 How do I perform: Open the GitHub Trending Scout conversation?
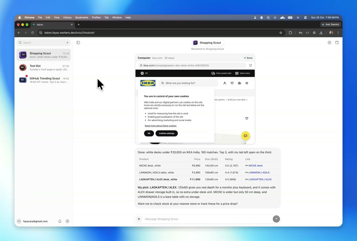click(x=43, y=80)
